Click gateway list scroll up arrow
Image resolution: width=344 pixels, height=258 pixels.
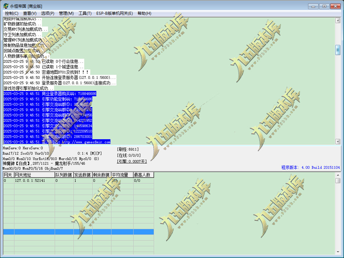click(338, 175)
